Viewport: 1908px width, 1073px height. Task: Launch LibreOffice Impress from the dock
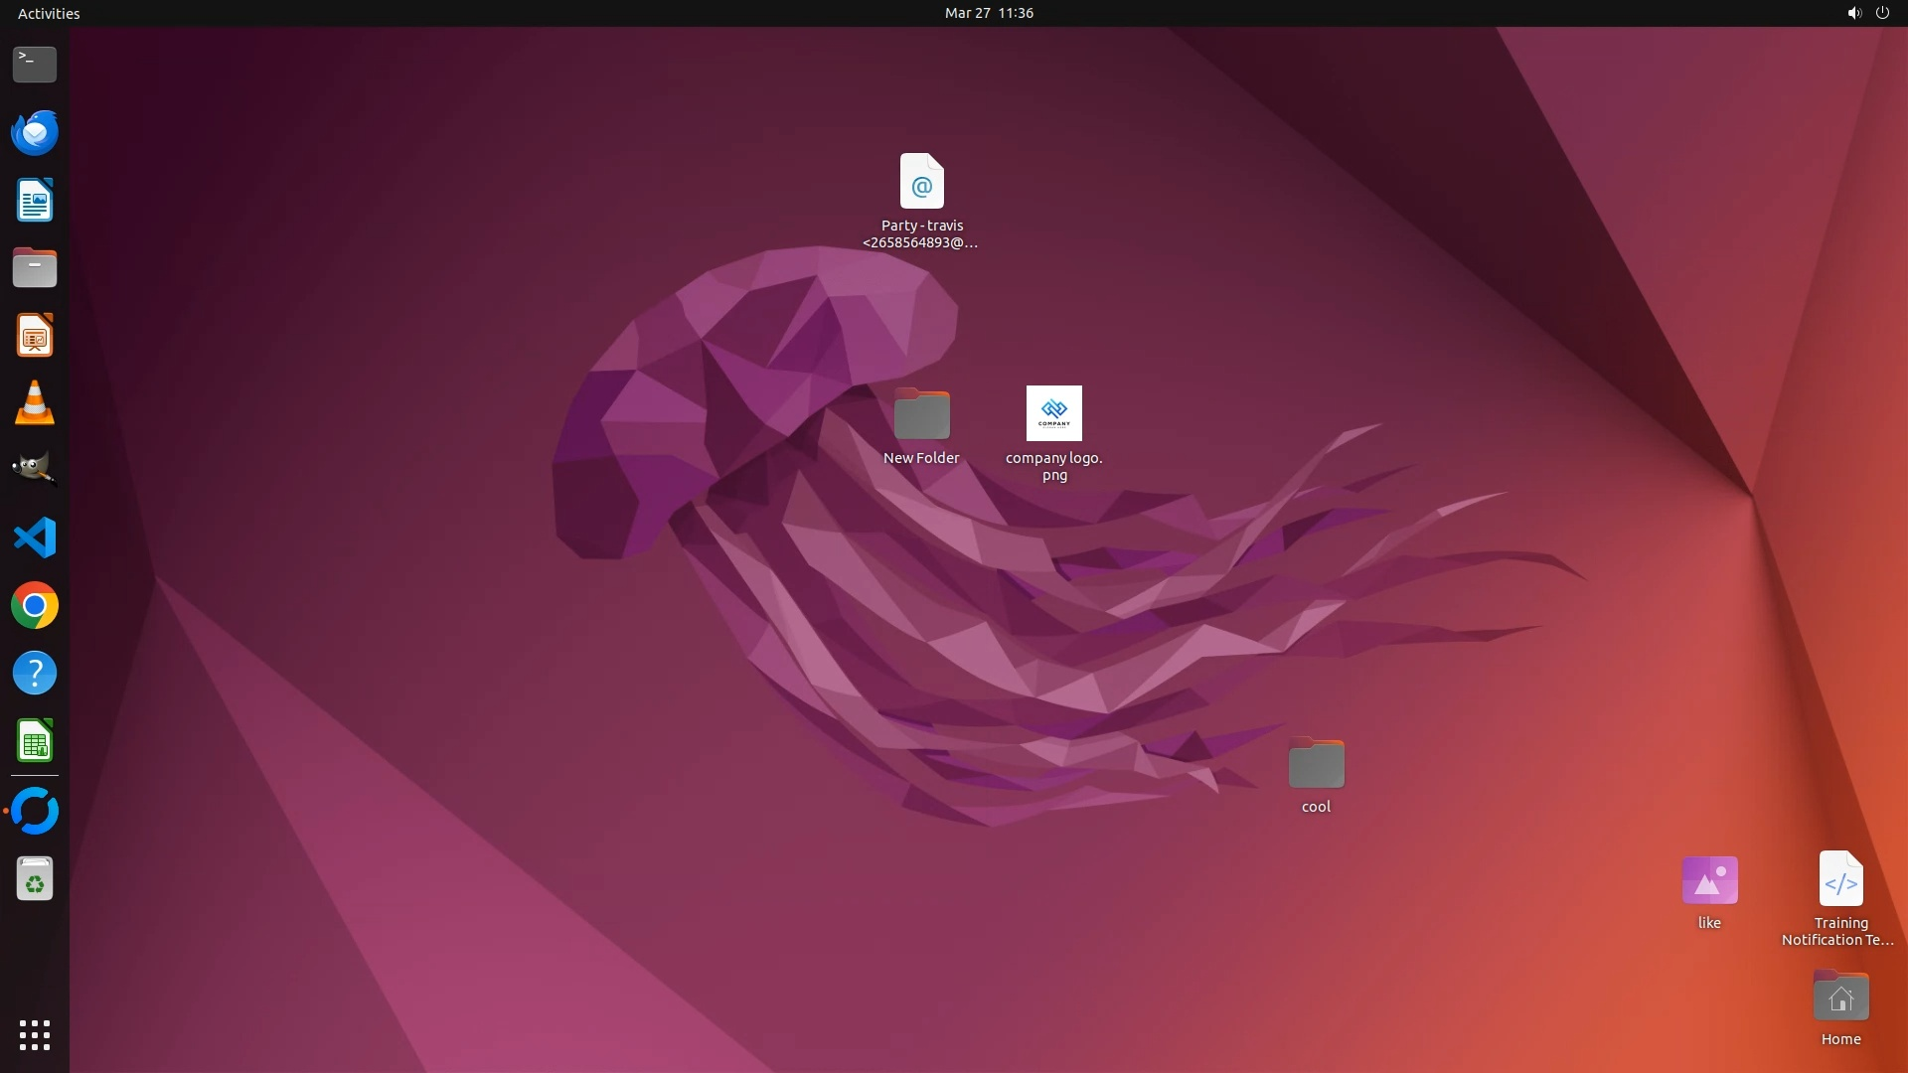35,336
